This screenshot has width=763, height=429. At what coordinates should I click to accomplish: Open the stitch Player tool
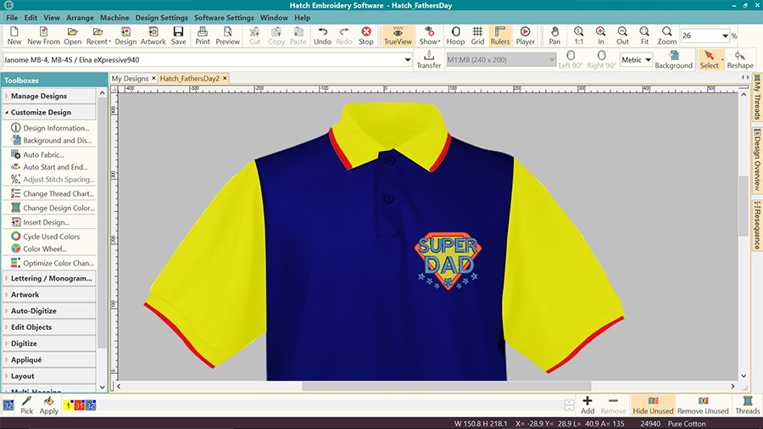click(525, 35)
